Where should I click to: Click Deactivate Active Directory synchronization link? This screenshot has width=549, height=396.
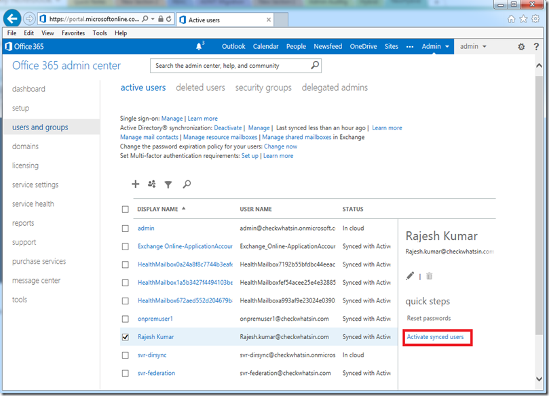click(x=228, y=127)
